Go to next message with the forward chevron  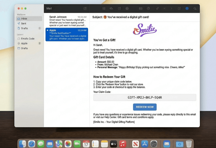point(171,9)
